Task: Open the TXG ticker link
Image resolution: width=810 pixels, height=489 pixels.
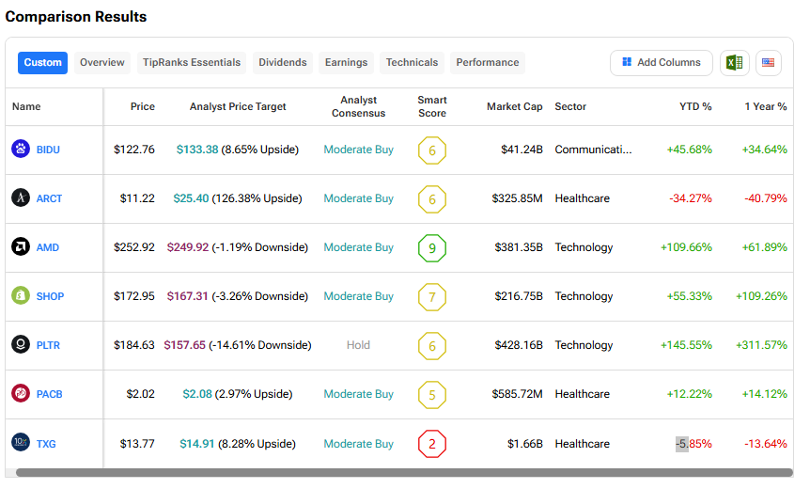Action: pyautogui.click(x=46, y=443)
